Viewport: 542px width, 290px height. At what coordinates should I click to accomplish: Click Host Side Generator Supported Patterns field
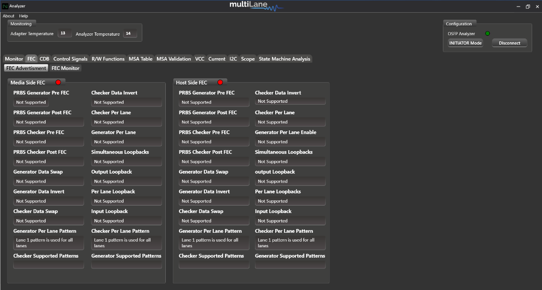[x=290, y=265]
